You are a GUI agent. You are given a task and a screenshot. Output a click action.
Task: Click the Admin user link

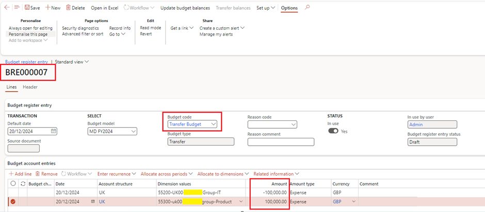point(416,125)
